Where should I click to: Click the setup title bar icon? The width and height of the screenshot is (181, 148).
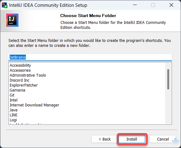[5, 5]
